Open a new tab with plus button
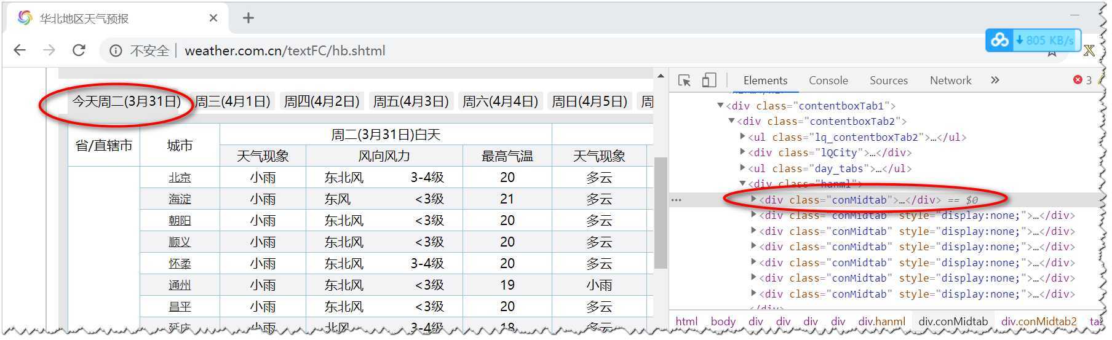The image size is (1112, 340). tap(248, 18)
